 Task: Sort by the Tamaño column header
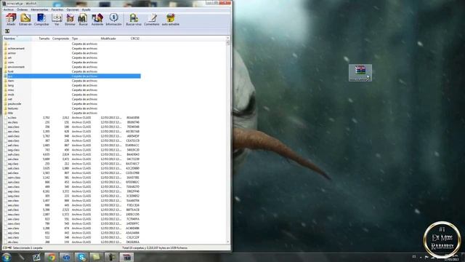pyautogui.click(x=44, y=39)
